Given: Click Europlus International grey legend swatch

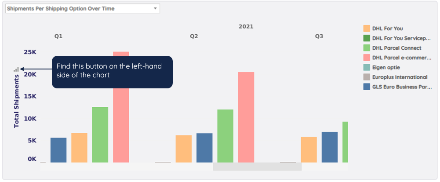Looking at the screenshot, I should 367,77.
